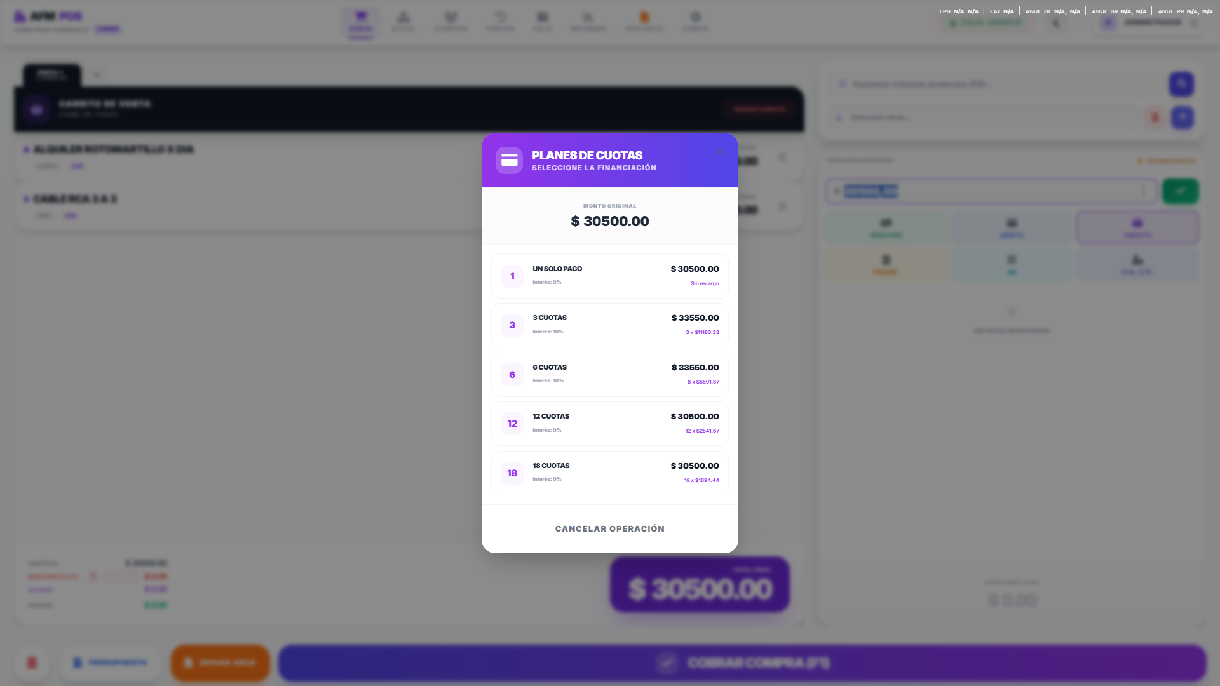
Task: Click the blue add client plus button
Action: (1183, 118)
